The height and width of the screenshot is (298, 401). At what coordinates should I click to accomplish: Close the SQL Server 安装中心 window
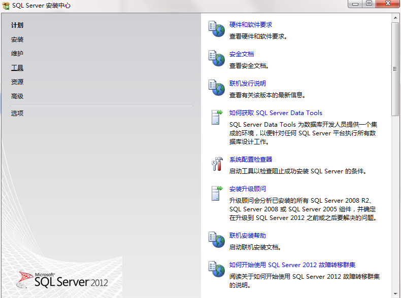[x=388, y=4]
